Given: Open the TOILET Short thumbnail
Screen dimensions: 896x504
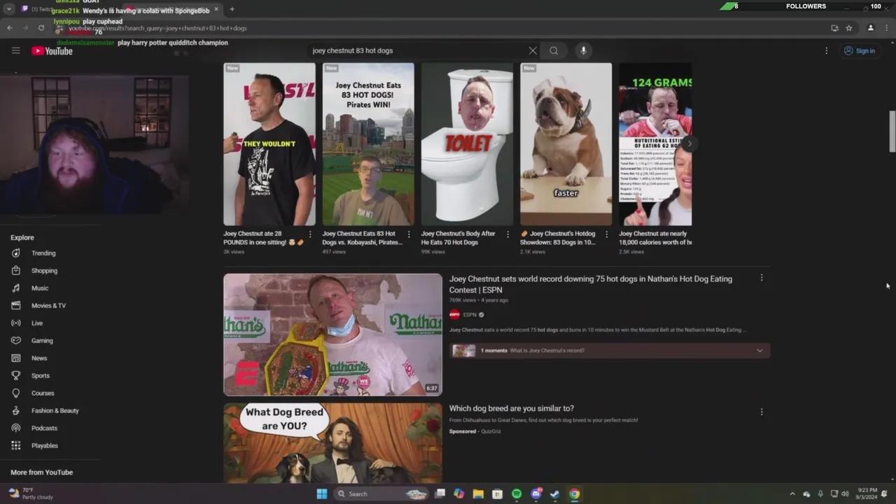Looking at the screenshot, I should (x=467, y=144).
